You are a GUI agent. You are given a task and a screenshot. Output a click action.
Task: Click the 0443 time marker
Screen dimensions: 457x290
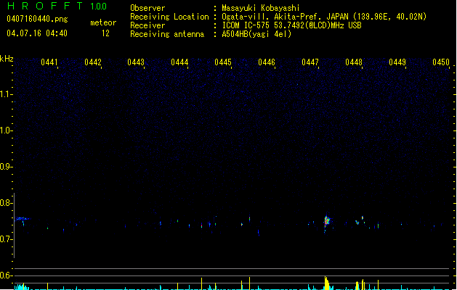click(x=136, y=62)
